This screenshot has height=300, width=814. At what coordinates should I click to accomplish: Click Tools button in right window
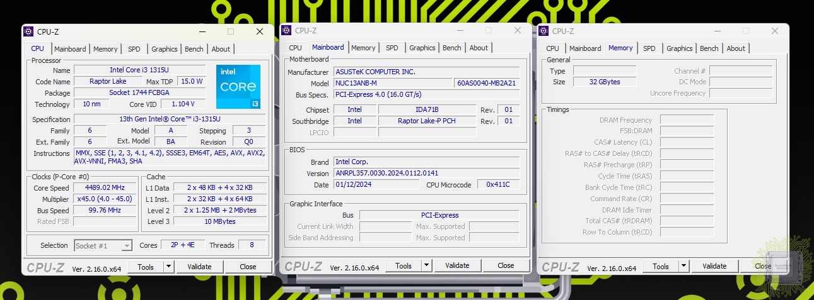coord(661,266)
